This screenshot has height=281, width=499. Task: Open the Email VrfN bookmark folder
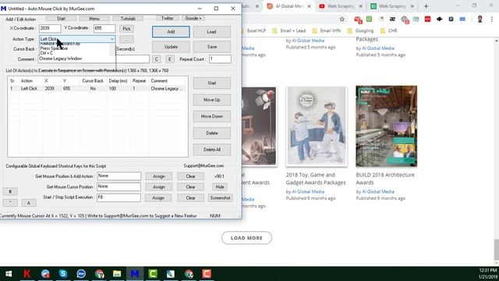click(x=326, y=30)
